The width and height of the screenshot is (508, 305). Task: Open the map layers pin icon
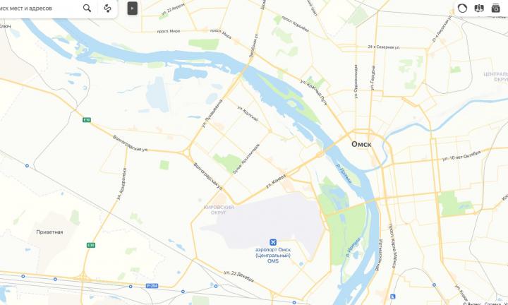pyautogui.click(x=479, y=8)
